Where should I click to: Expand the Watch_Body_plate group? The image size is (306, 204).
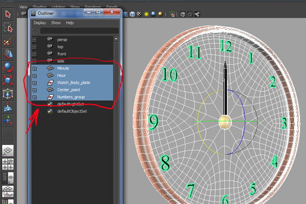pos(35,83)
